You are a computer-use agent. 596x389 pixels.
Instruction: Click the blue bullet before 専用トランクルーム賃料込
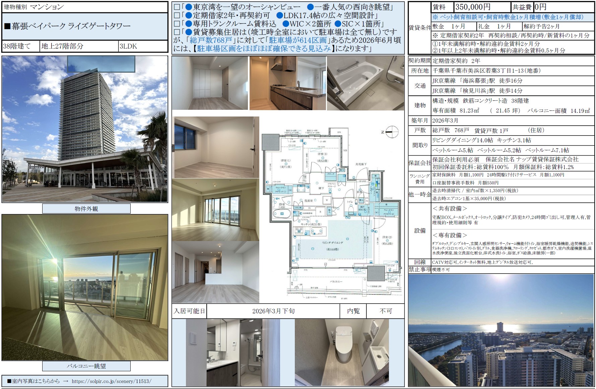pyautogui.click(x=189, y=24)
